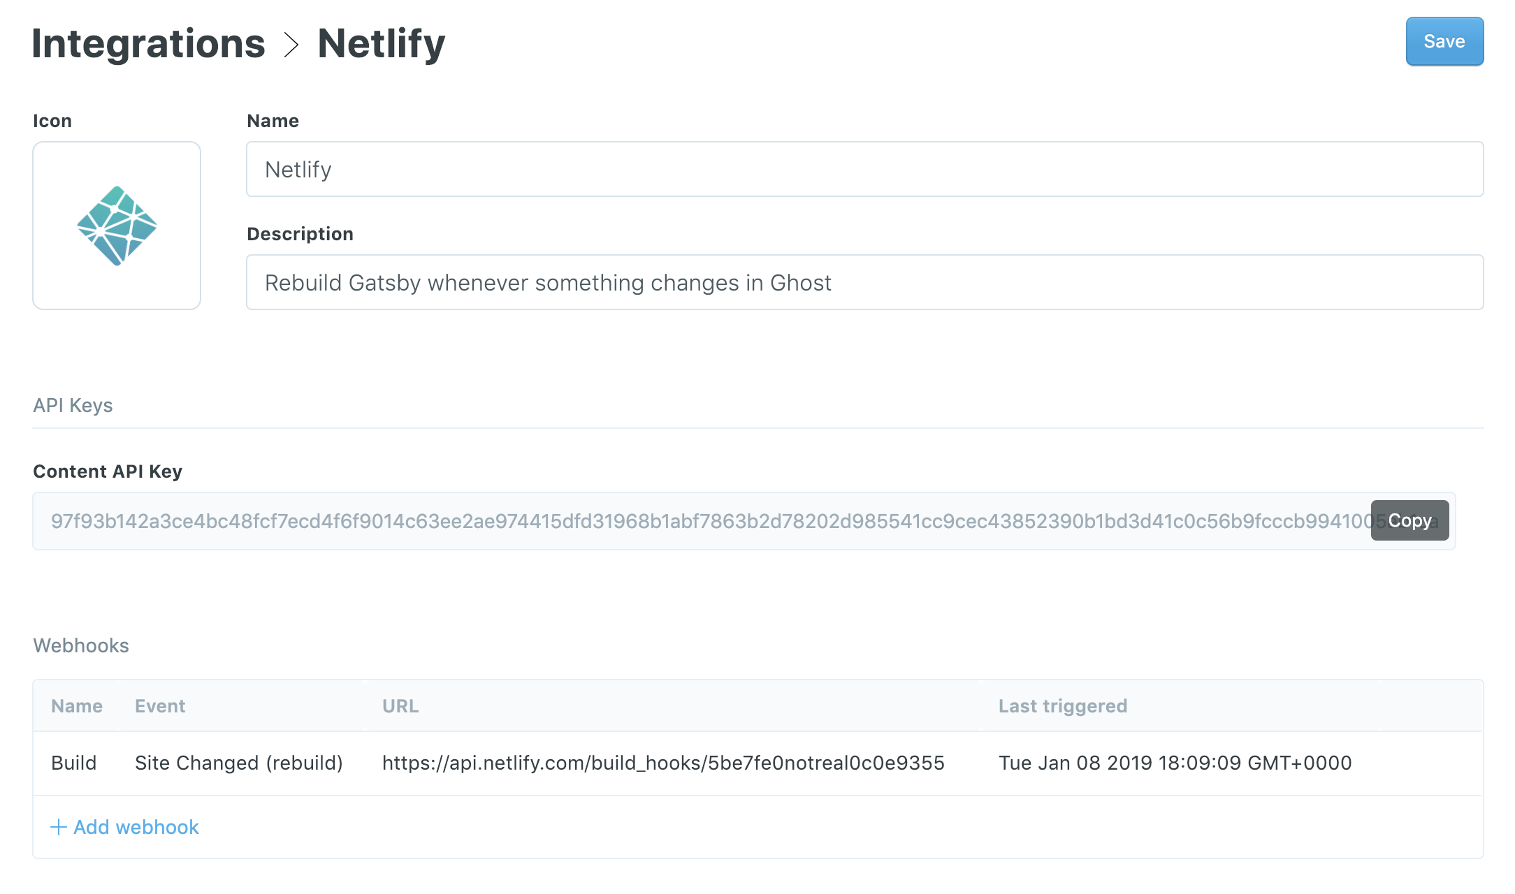1515x894 pixels.
Task: Copy the Content API Key
Action: click(x=1409, y=520)
